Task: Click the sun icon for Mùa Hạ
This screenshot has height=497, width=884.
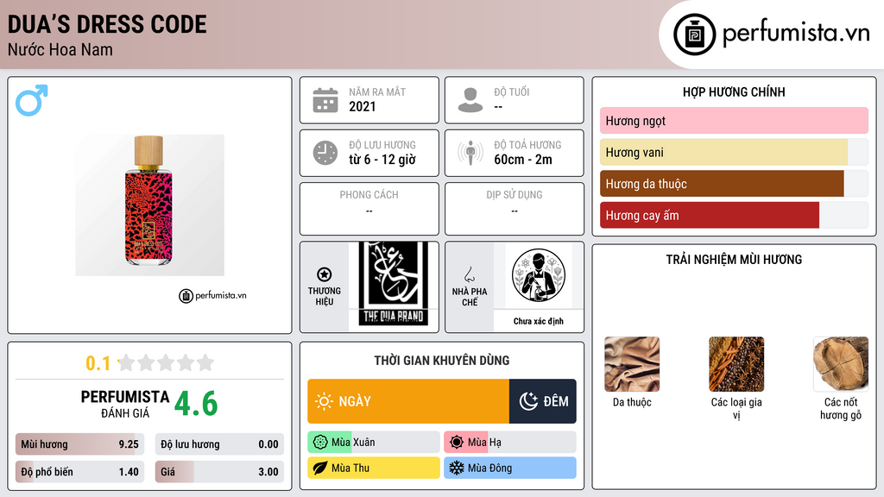Action: pos(457,443)
